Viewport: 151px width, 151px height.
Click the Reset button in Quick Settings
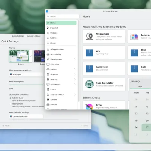pos(6,126)
